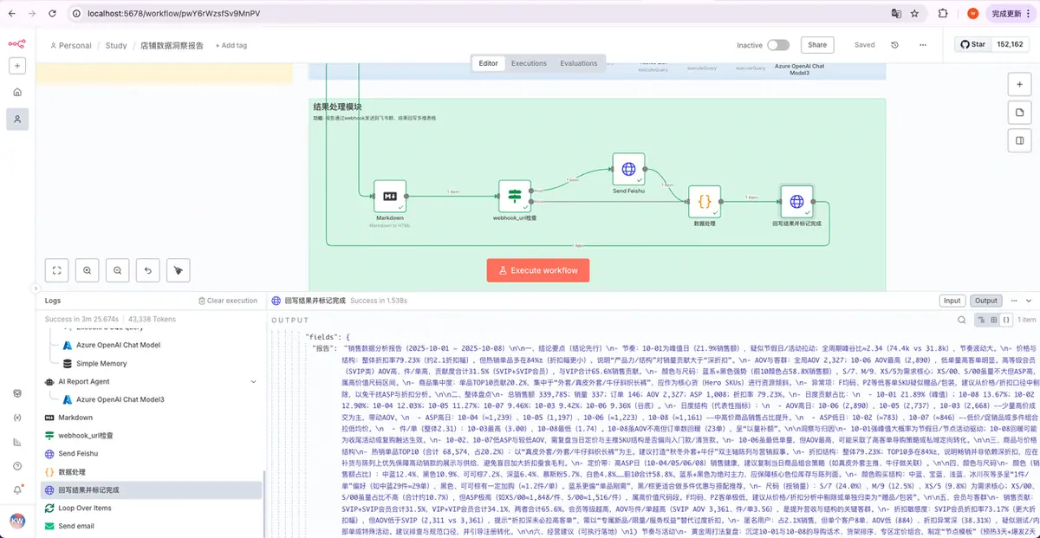Switch output to Schema view

point(980,320)
